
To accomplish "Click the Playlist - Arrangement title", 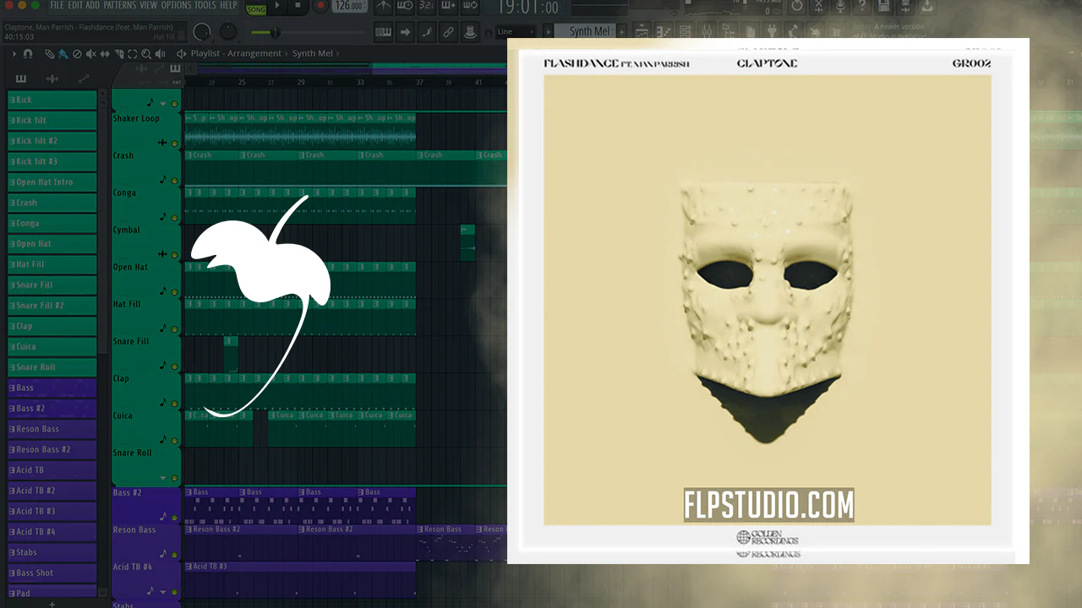I will coord(236,53).
